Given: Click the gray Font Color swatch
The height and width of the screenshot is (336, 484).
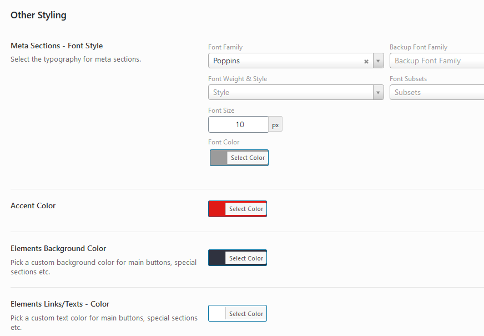Looking at the screenshot, I should tap(219, 158).
